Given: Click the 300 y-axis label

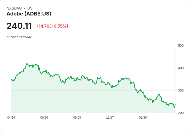Looking at the screenshot, I should [181, 91].
